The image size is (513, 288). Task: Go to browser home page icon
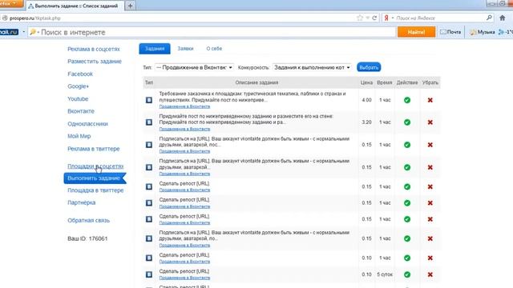[503, 18]
